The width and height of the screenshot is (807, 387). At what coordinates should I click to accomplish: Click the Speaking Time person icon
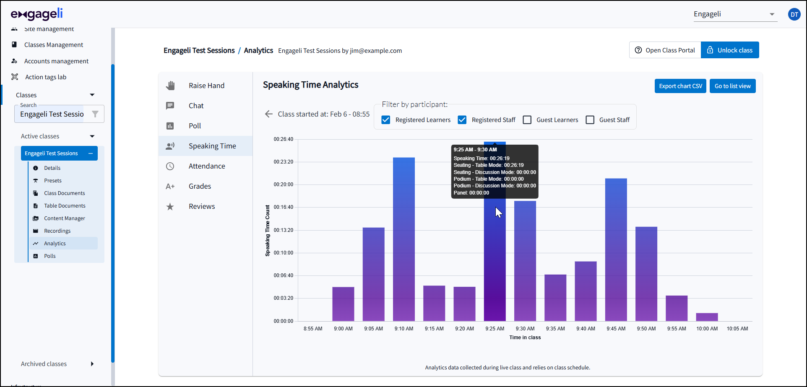(170, 146)
